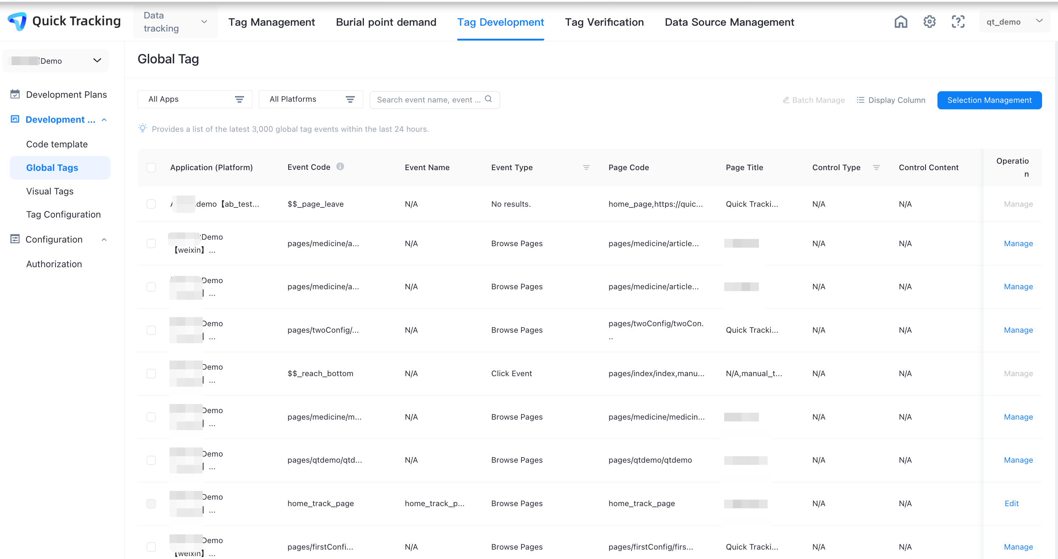Click the home icon in the top bar
The image size is (1058, 559).
pos(901,22)
